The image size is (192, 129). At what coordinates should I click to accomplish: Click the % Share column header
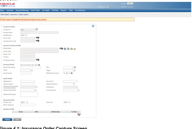74,112
